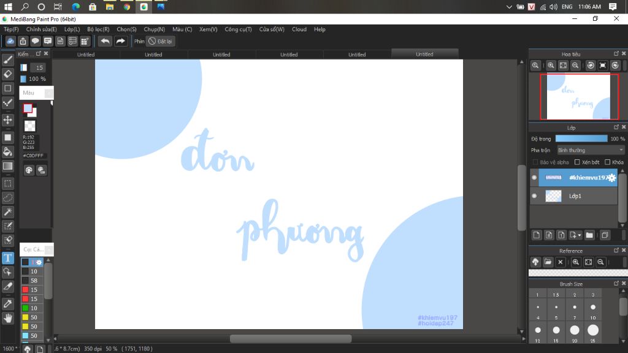628x353 pixels.
Task: Click the transparent color swatch
Action: pos(29,126)
